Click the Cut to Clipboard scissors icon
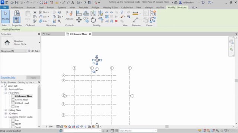The width and height of the screenshot is (238, 133). 35,12
